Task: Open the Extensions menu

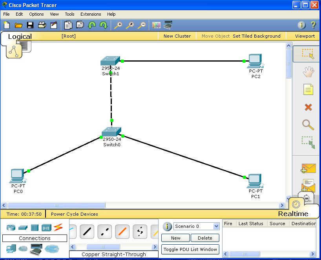Action: click(x=91, y=14)
